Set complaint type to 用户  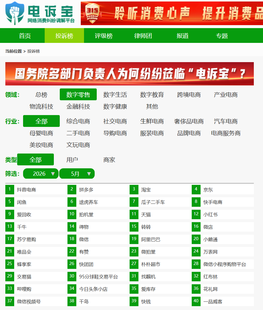tap(72, 159)
